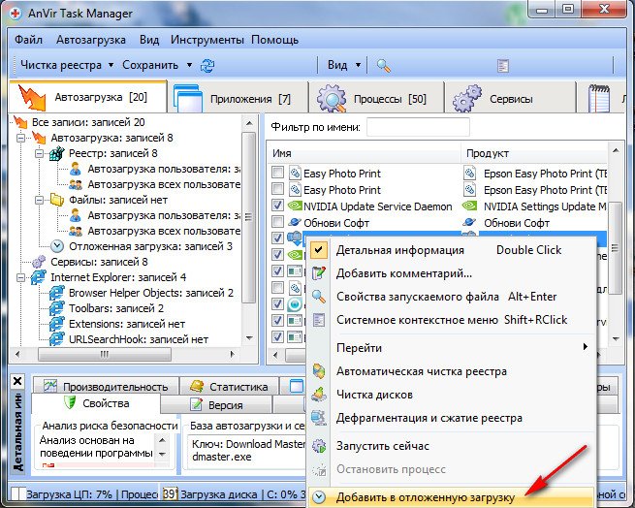Expand the Перейти submenu arrow
Screen dimensions: 635x508
(x=586, y=347)
